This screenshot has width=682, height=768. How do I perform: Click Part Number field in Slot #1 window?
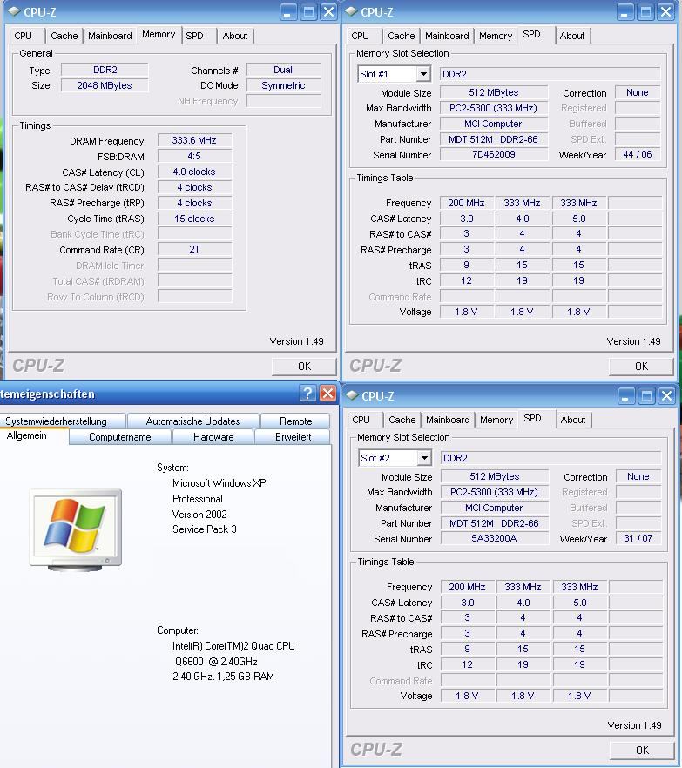493,139
